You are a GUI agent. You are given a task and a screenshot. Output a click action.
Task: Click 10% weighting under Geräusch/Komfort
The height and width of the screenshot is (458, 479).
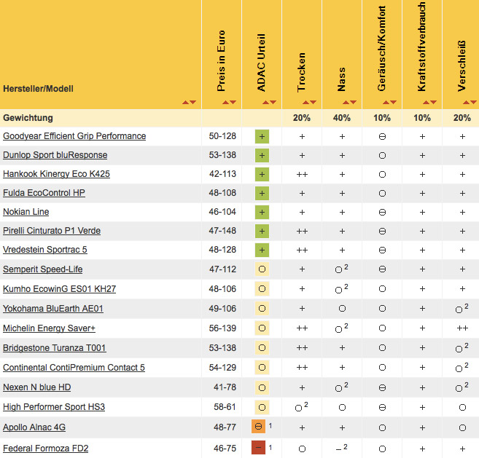(x=382, y=118)
